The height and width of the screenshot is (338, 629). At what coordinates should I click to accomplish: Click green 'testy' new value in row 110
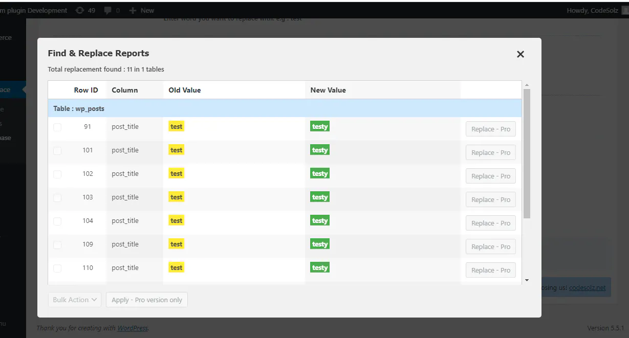[320, 267]
